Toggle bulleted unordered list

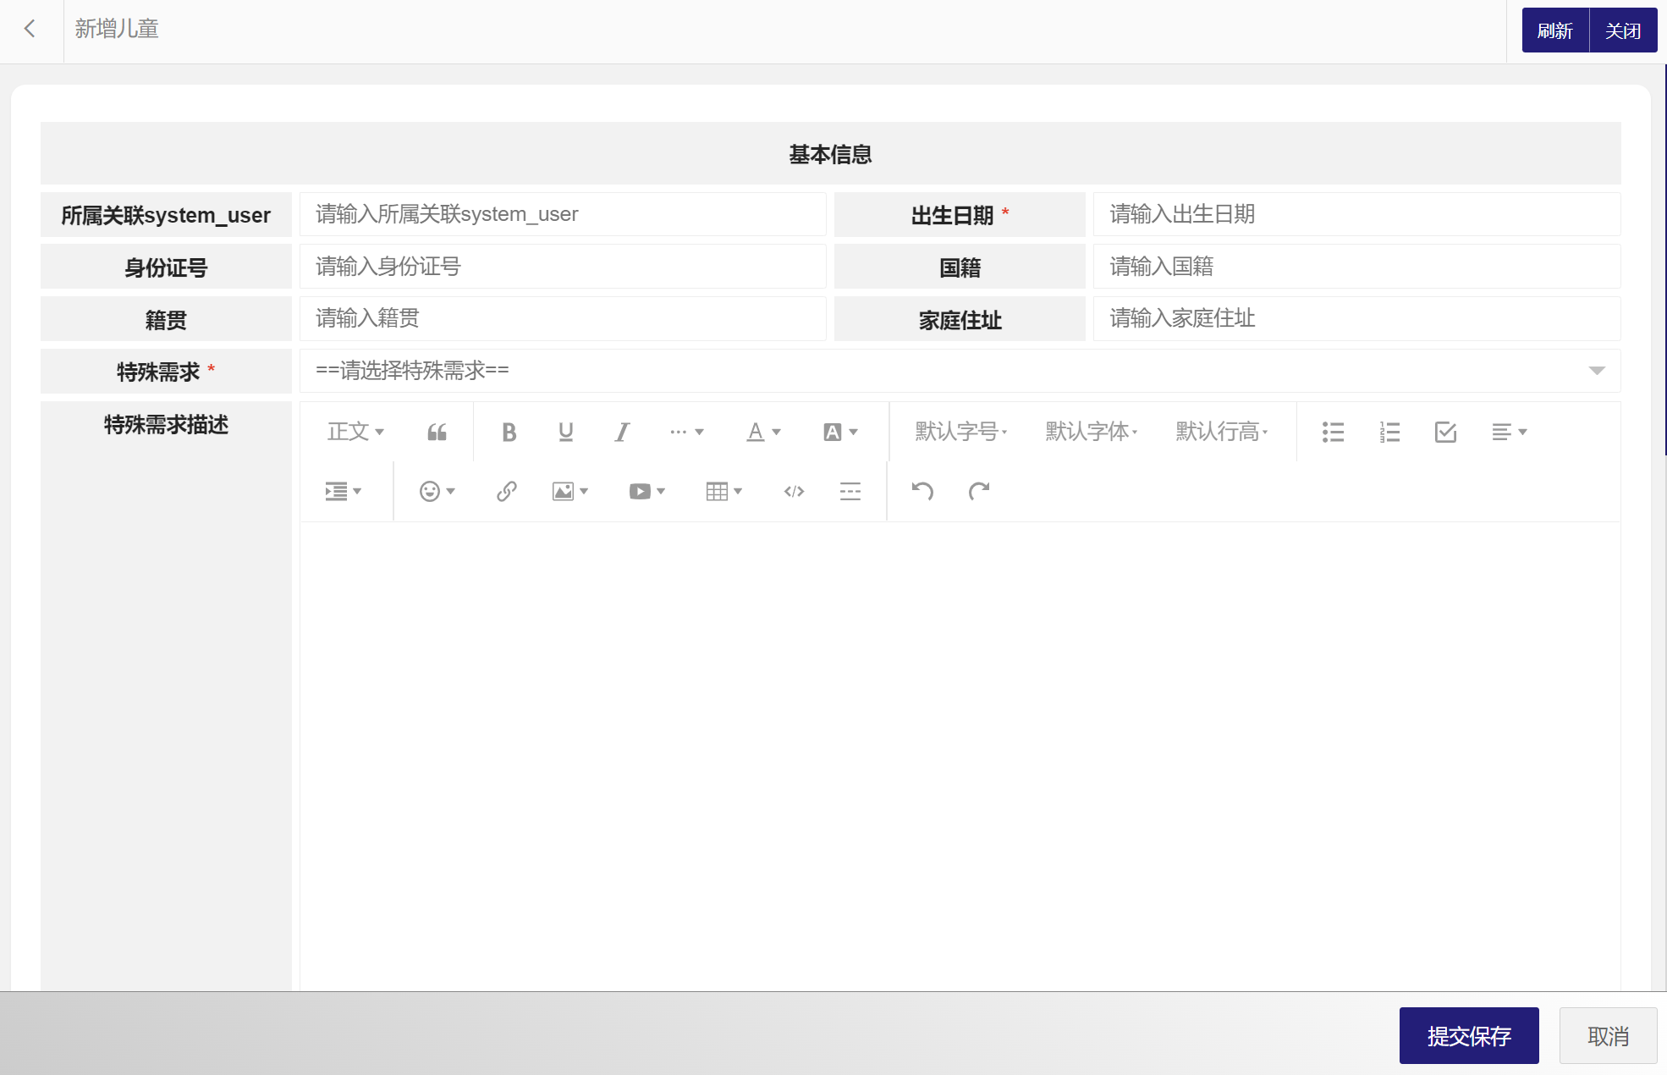(x=1333, y=433)
